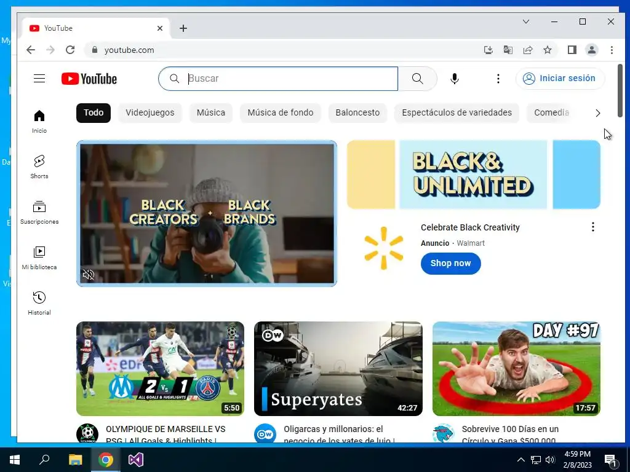
Task: Open Sobrevive 100 Días video title
Action: click(510, 435)
